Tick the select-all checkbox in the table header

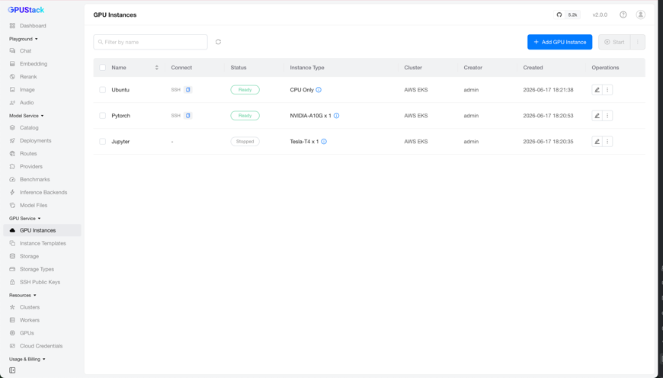(102, 68)
